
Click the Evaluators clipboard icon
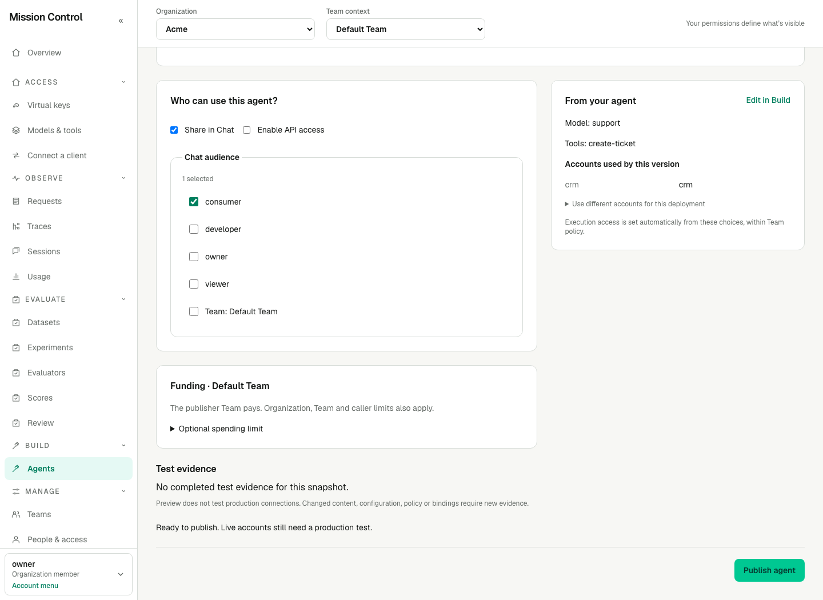click(16, 373)
